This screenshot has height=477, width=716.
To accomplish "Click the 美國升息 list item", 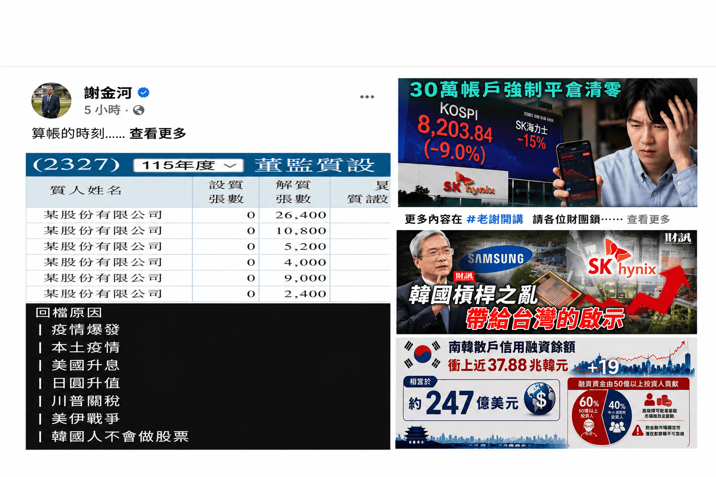I will [x=86, y=365].
